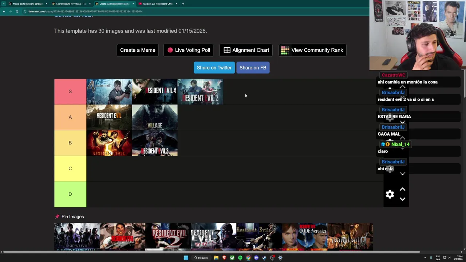This screenshot has height=262, width=466.
Task: Open Discord from taskbar
Action: 256,258
